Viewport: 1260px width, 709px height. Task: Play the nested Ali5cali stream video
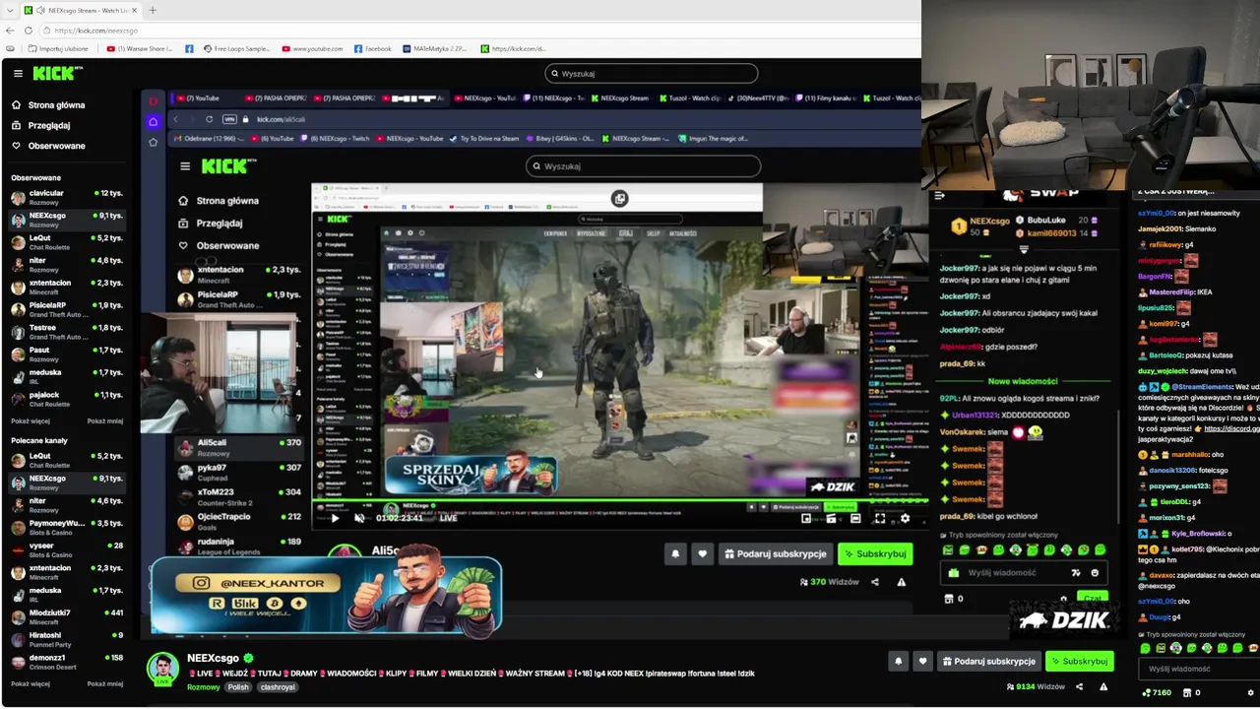pos(335,518)
